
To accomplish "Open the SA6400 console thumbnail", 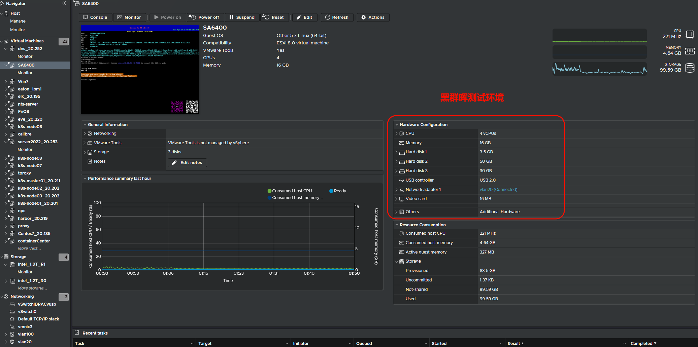I will click(x=140, y=70).
